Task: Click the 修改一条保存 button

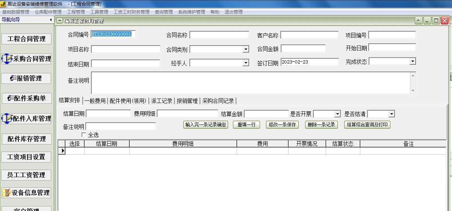Action: (x=282, y=124)
